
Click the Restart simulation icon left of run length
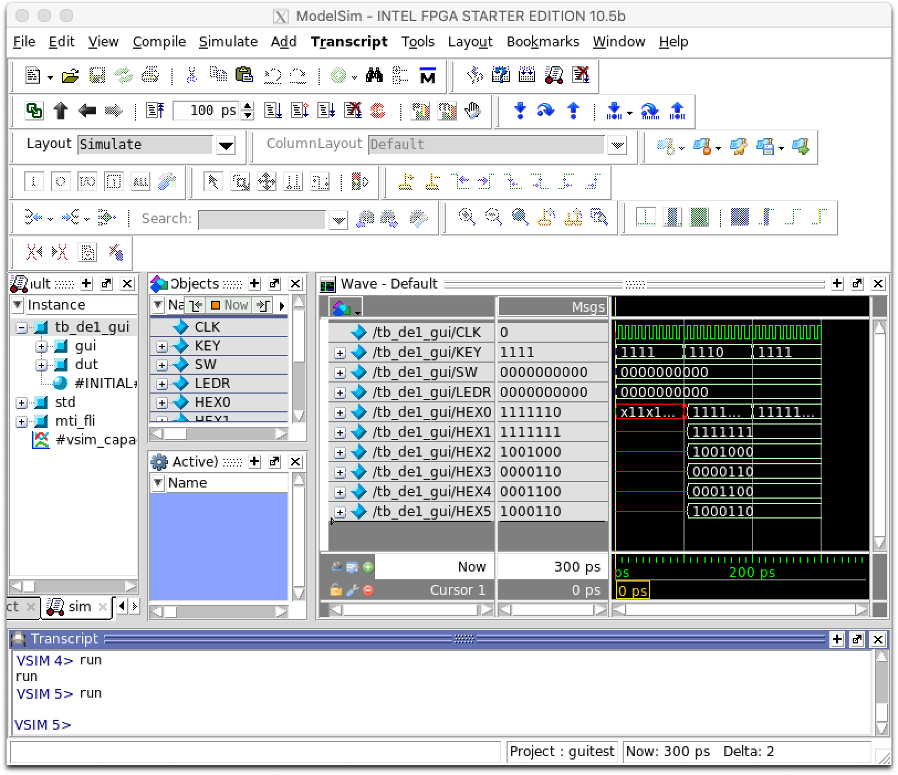click(x=155, y=111)
